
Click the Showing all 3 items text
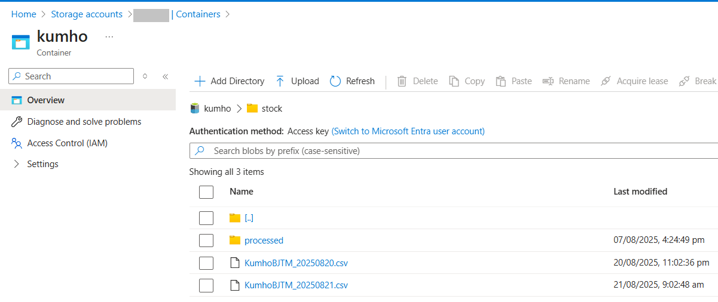click(x=227, y=172)
